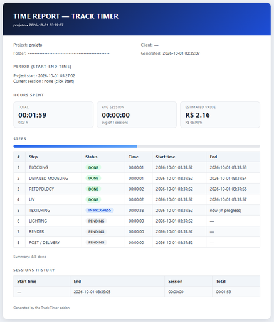Viewport: 274px width, 322px height.
Task: Click the Current session : none (click Start) line
Action: point(44,81)
